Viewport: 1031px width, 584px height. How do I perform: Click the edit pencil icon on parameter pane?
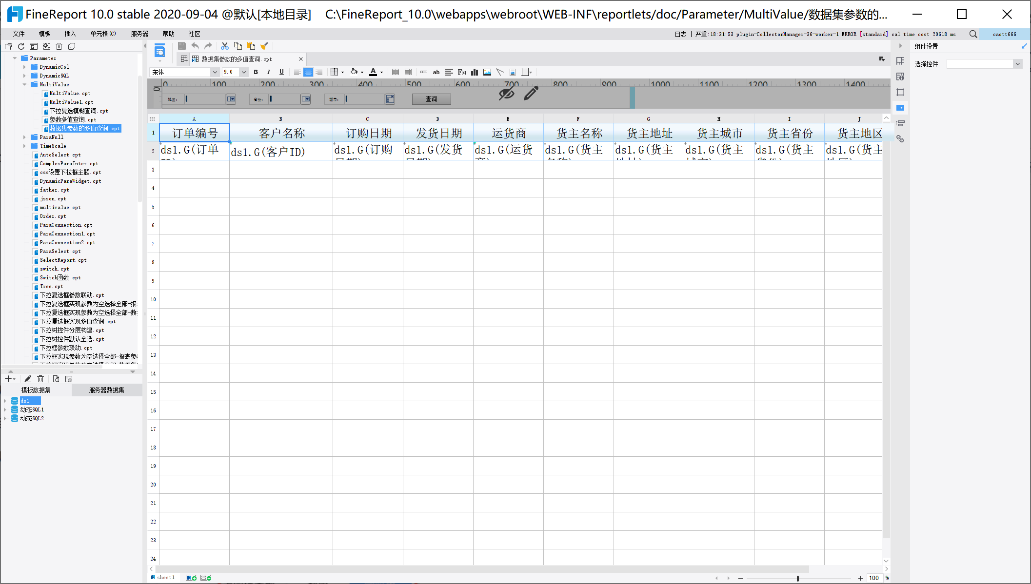point(531,93)
